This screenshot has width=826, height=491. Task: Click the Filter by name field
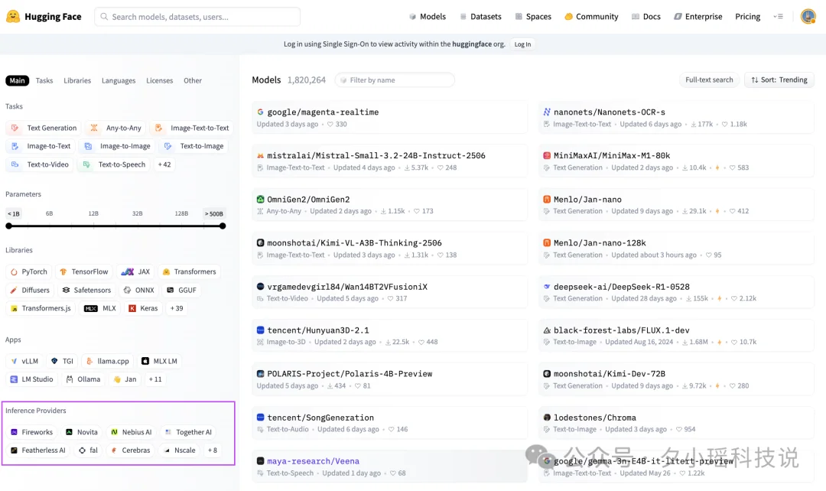click(395, 80)
